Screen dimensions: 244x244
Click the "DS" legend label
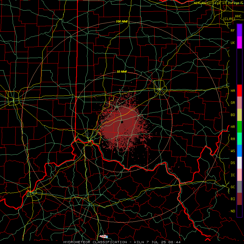coord(233,163)
